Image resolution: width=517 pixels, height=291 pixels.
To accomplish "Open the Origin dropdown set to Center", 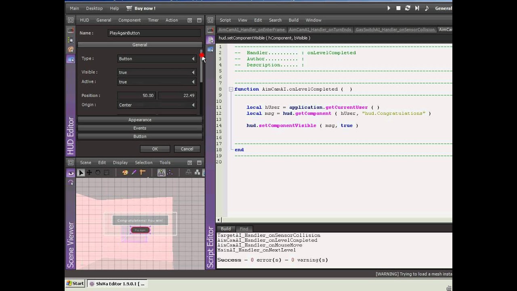I will (x=157, y=105).
